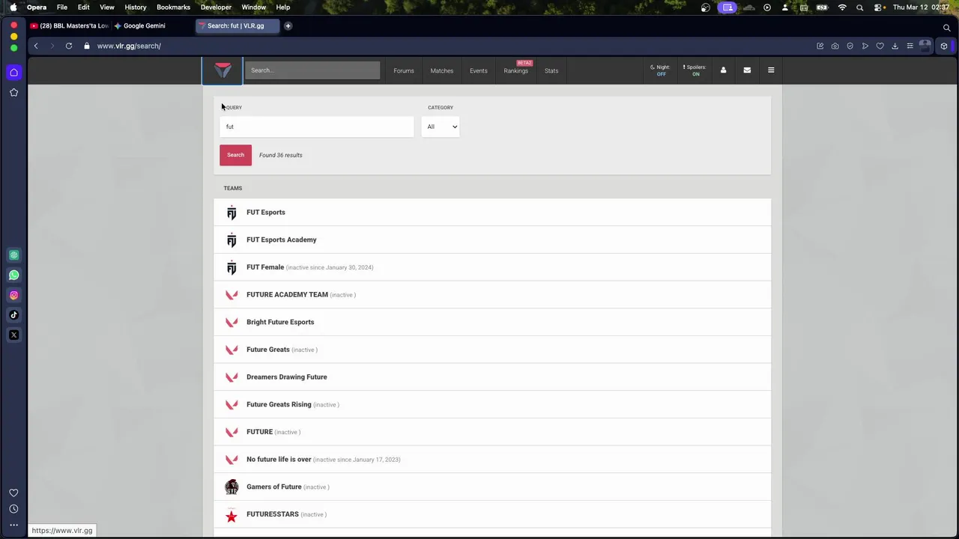Switch to the Google Gemini tab
The width and height of the screenshot is (959, 539).
(x=144, y=25)
